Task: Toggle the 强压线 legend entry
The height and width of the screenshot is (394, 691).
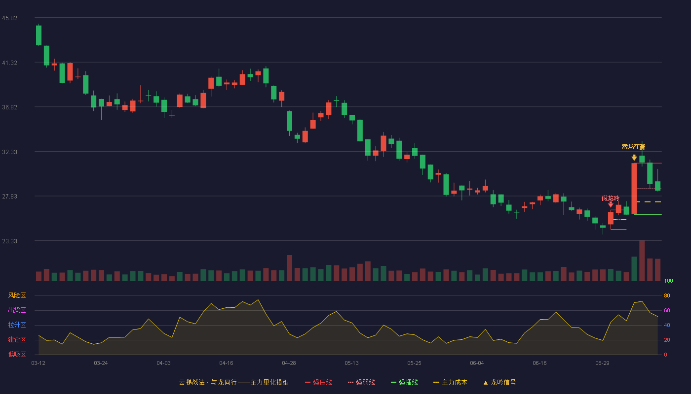Action: [x=318, y=382]
